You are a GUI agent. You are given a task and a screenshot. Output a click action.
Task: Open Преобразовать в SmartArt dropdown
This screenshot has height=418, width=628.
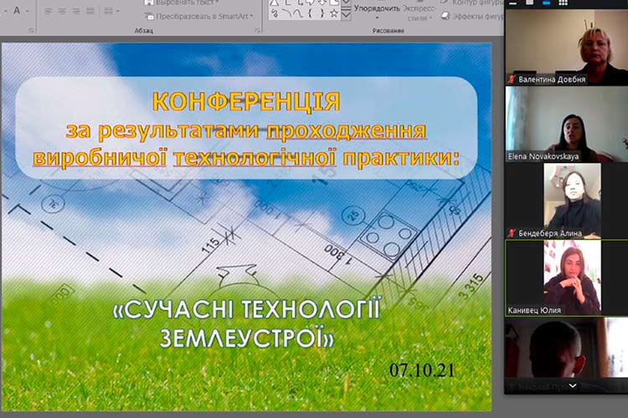click(251, 17)
